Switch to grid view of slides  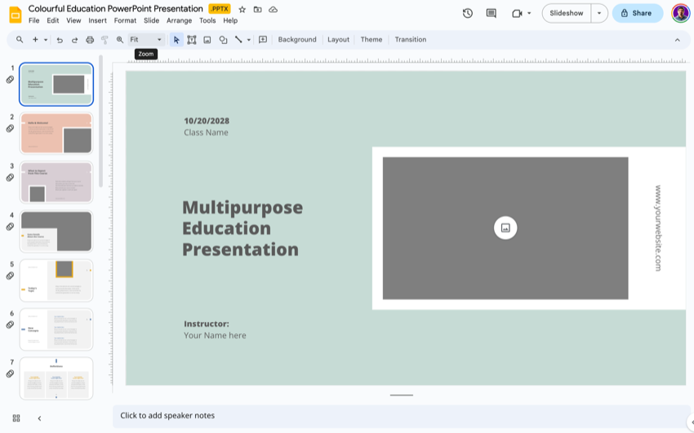click(x=16, y=418)
